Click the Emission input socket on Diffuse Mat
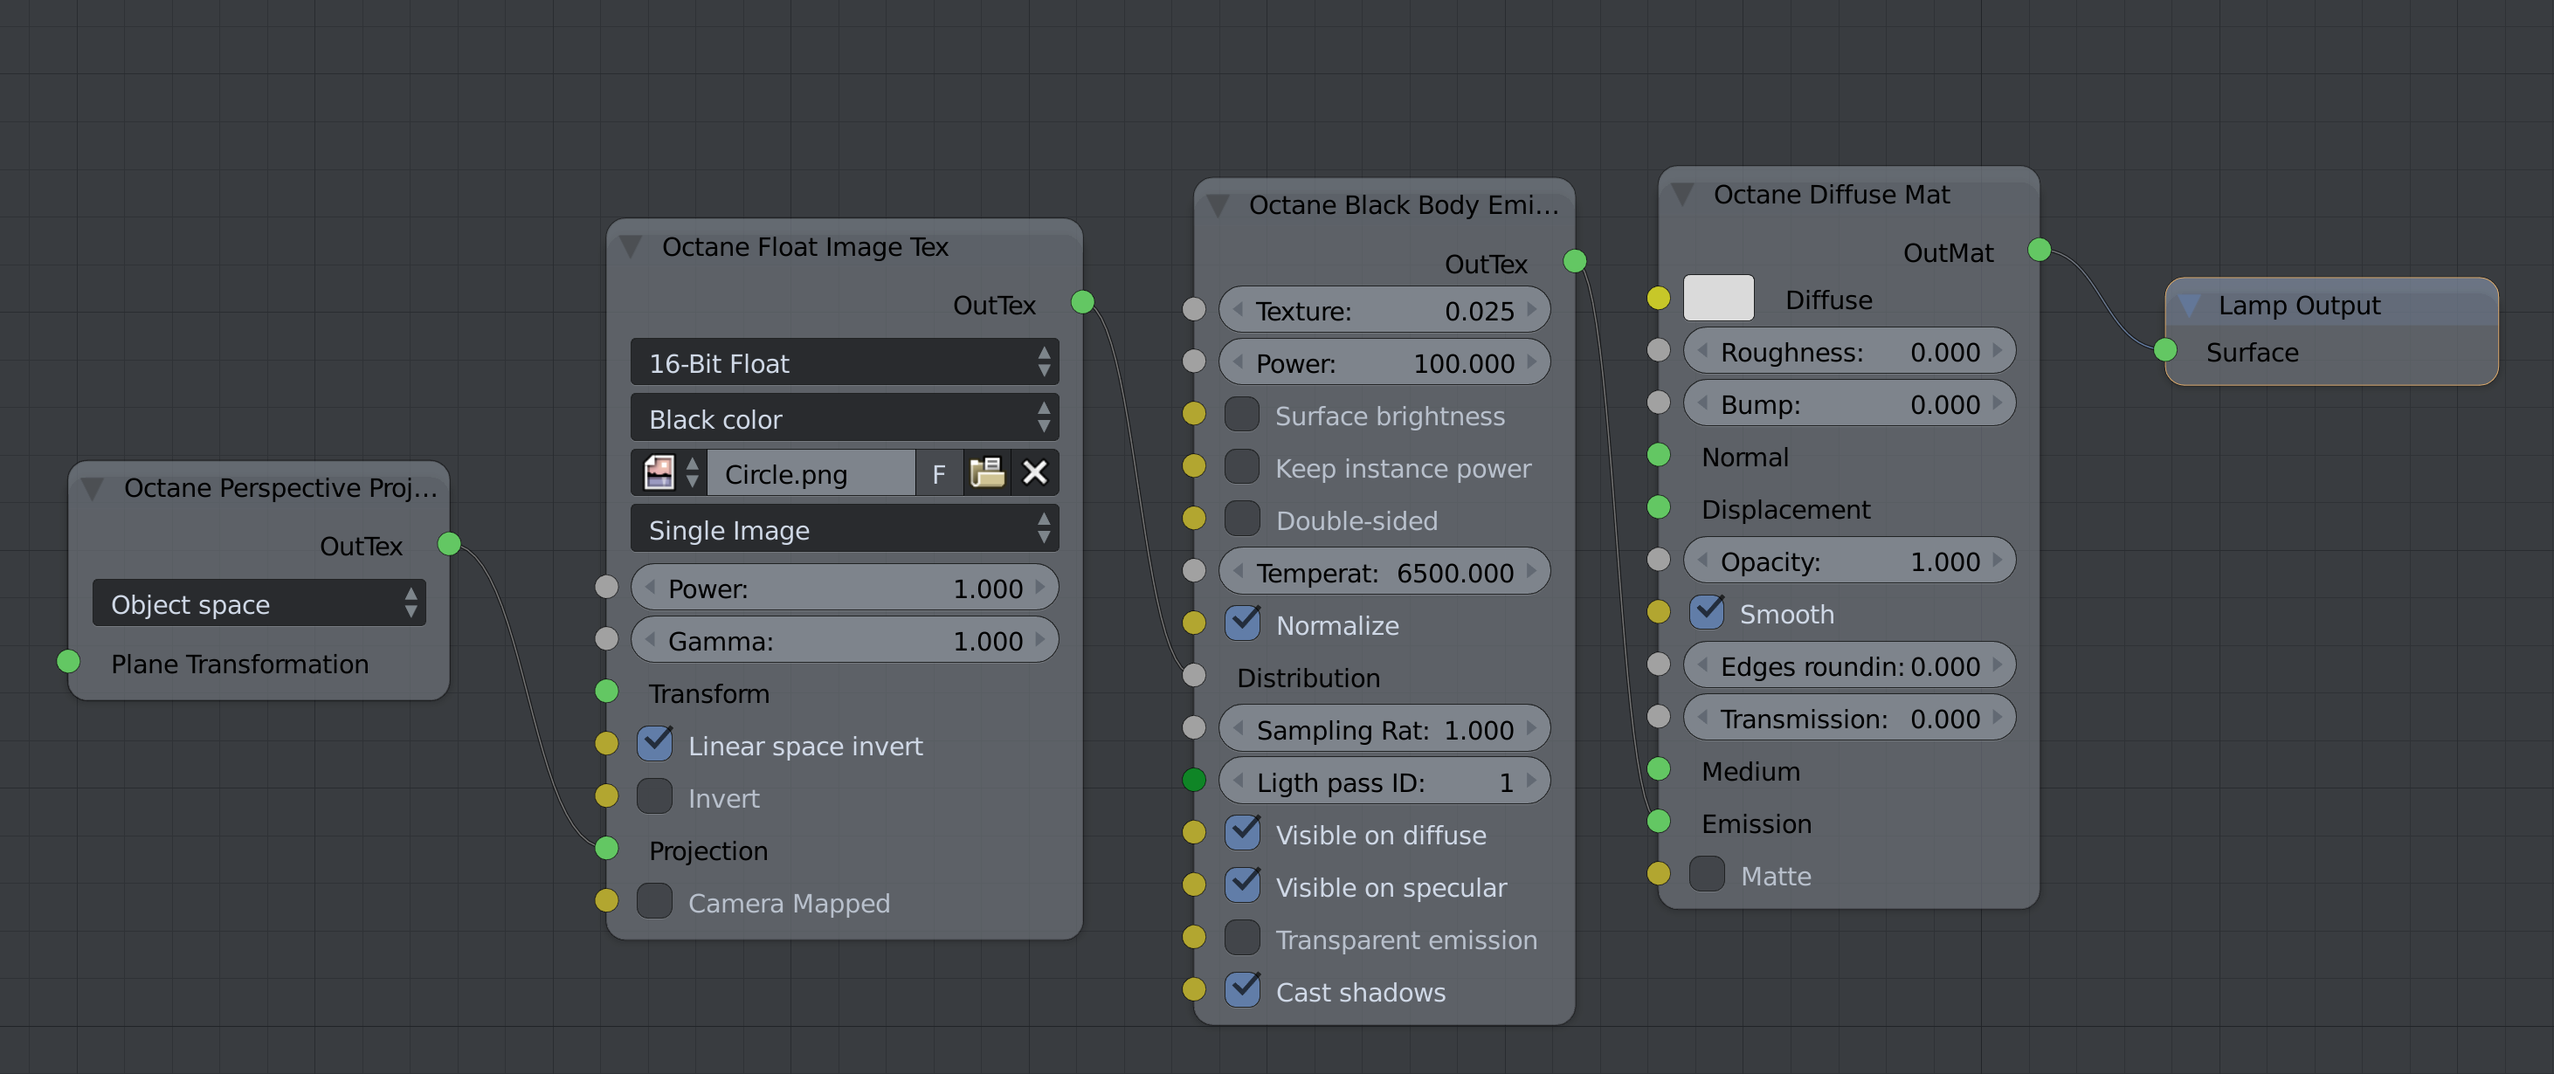 point(1658,822)
